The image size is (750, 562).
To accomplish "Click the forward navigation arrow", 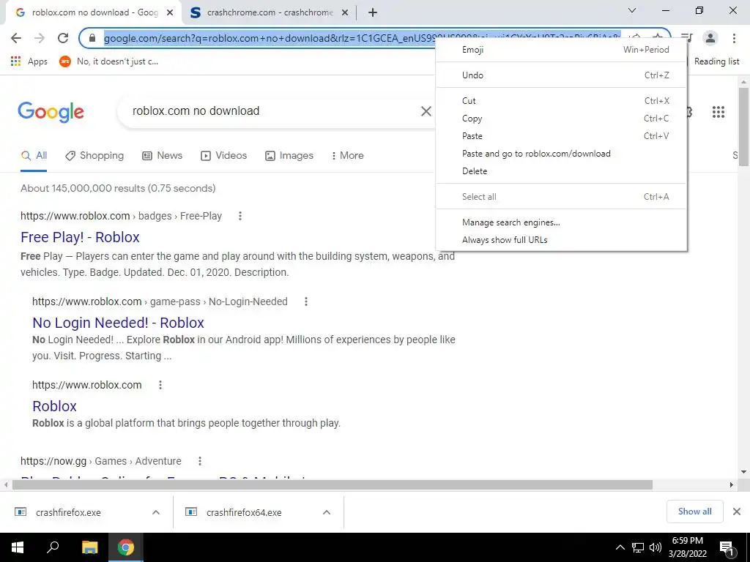I will 40,38.
